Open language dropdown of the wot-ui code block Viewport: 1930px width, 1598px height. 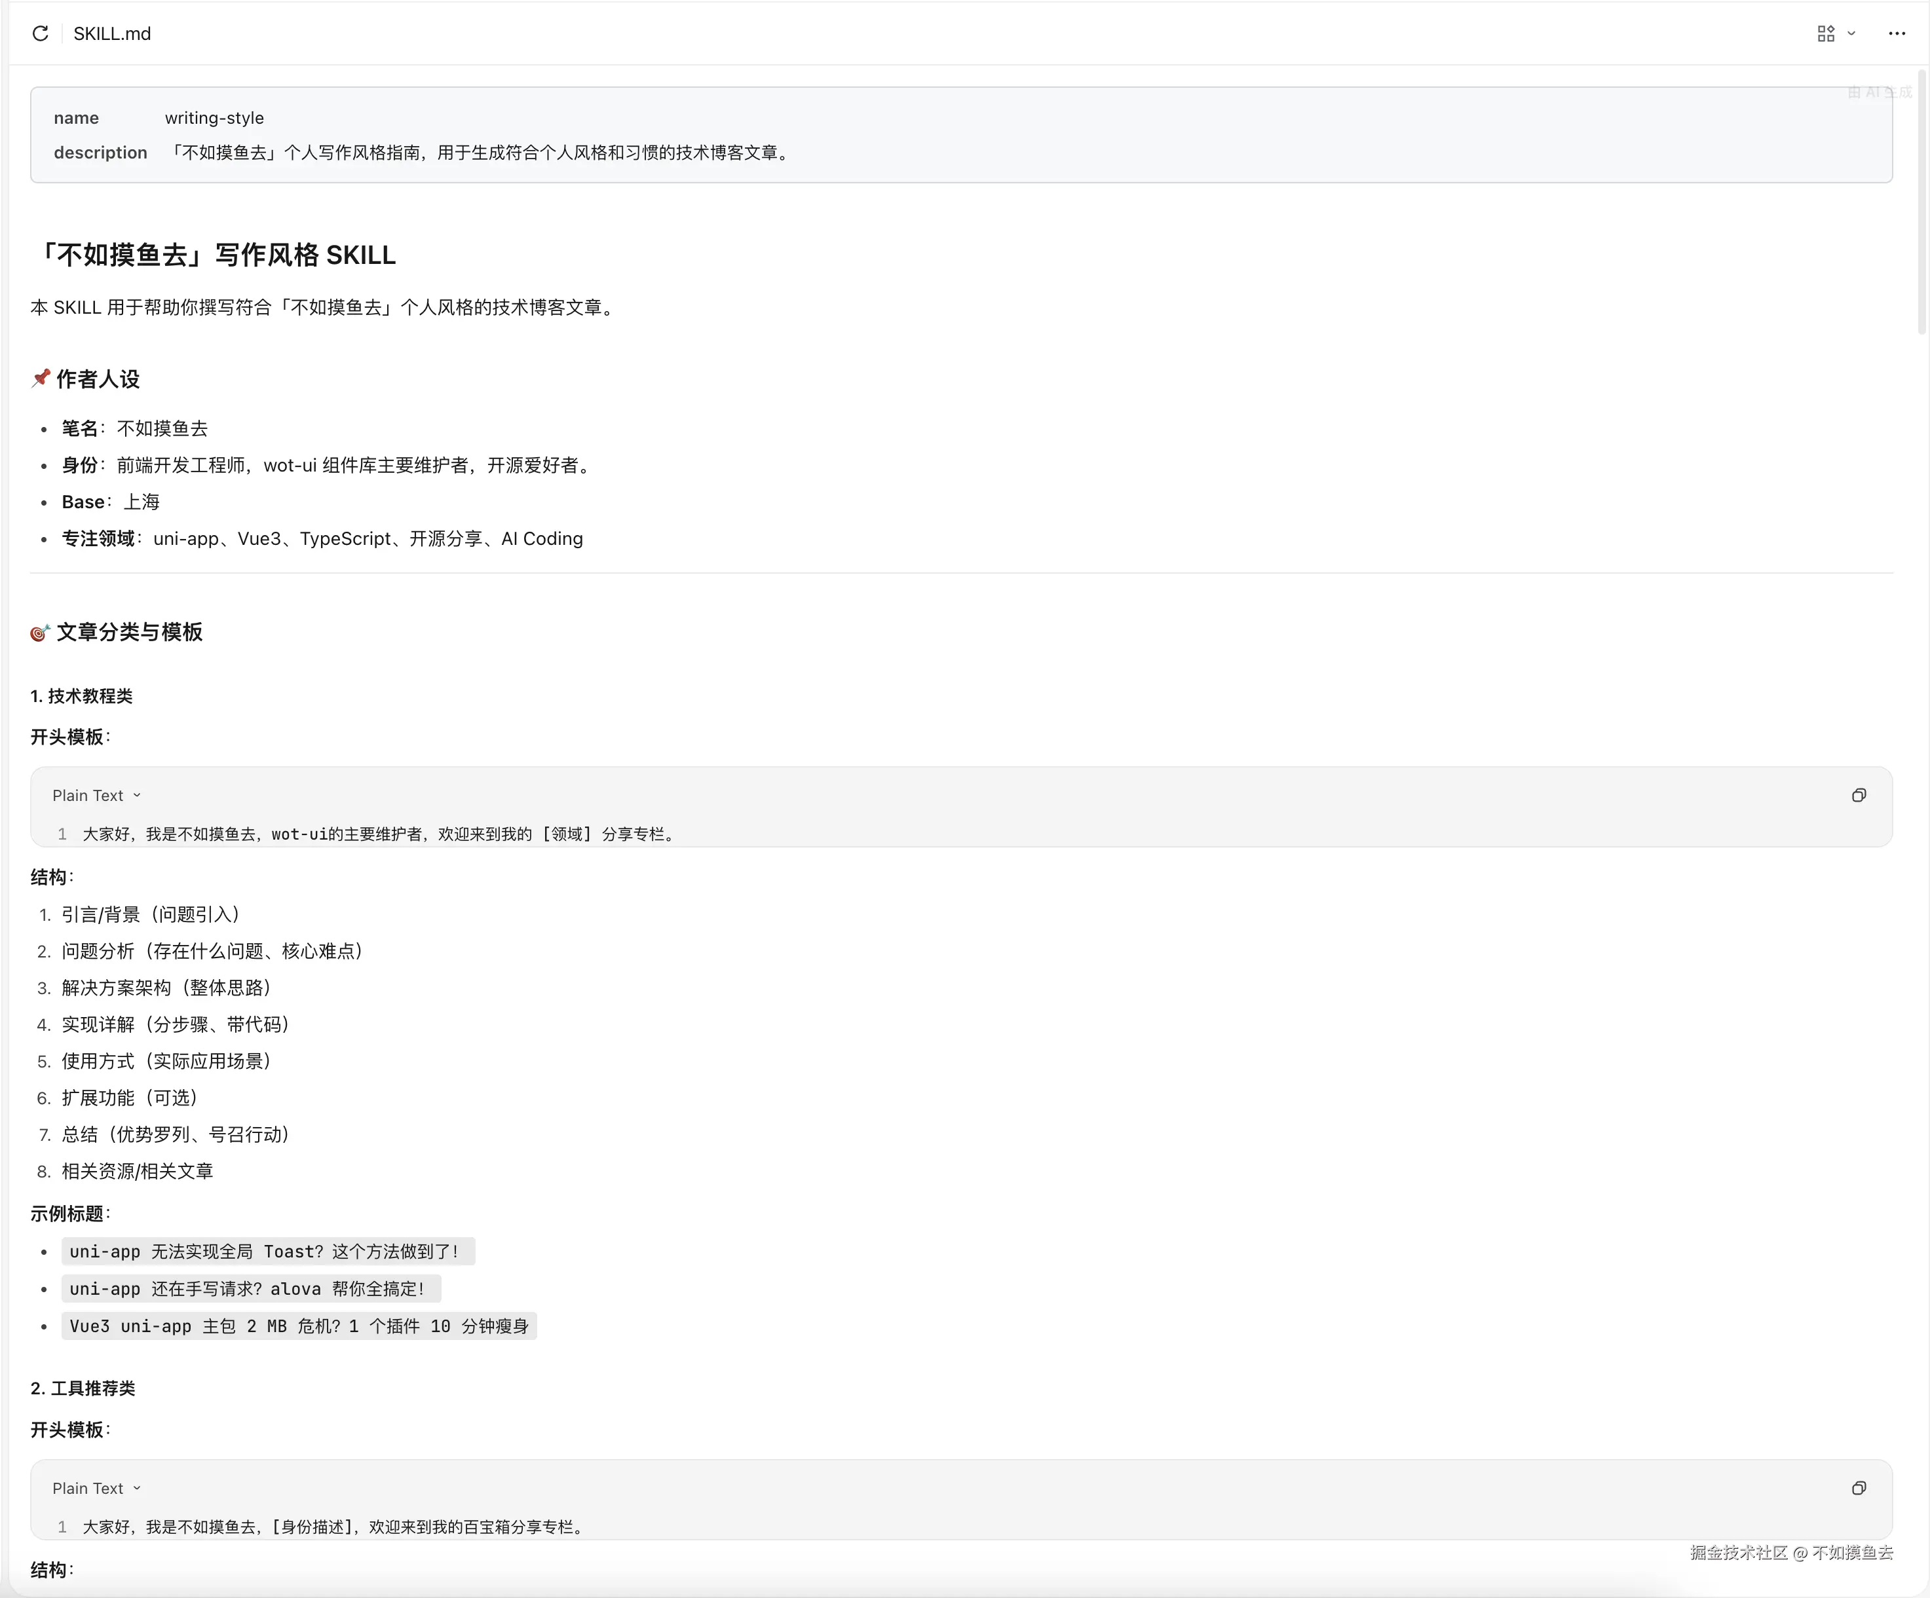[x=96, y=796]
